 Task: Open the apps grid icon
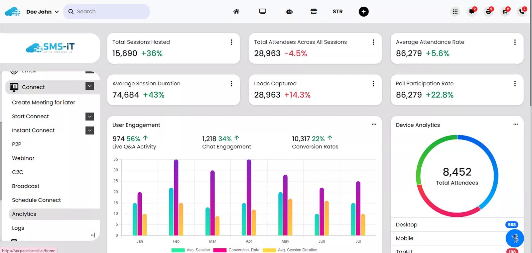[455, 12]
